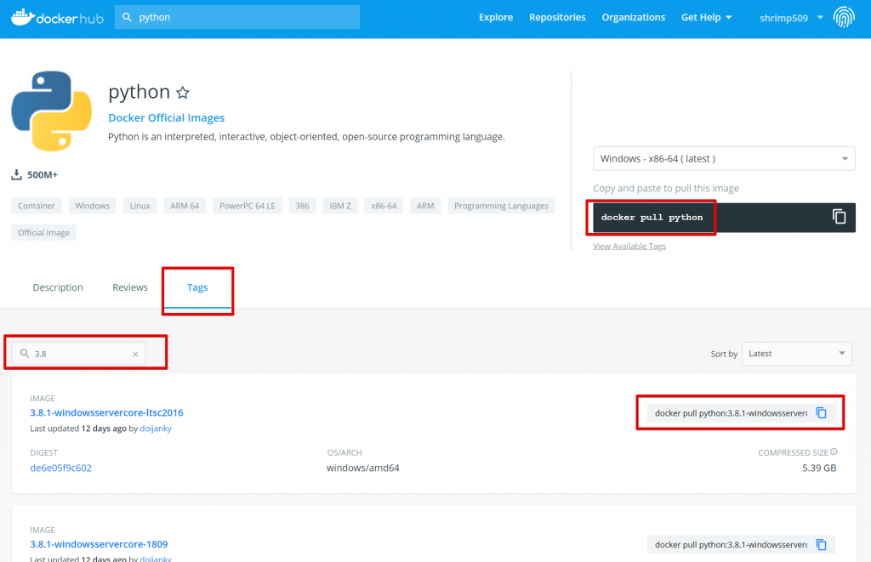Click the Docker Hub whale logo
The height and width of the screenshot is (562, 871).
pyautogui.click(x=57, y=17)
